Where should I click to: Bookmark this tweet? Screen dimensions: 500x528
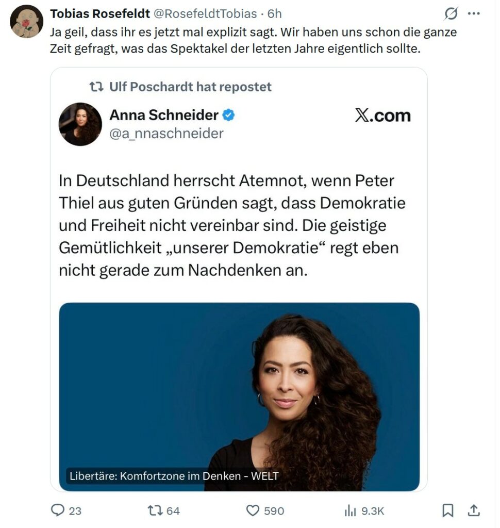(x=447, y=510)
